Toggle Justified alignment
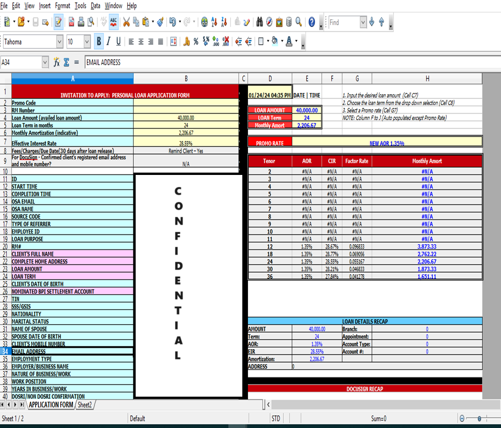The width and height of the screenshot is (501, 428). 160,42
